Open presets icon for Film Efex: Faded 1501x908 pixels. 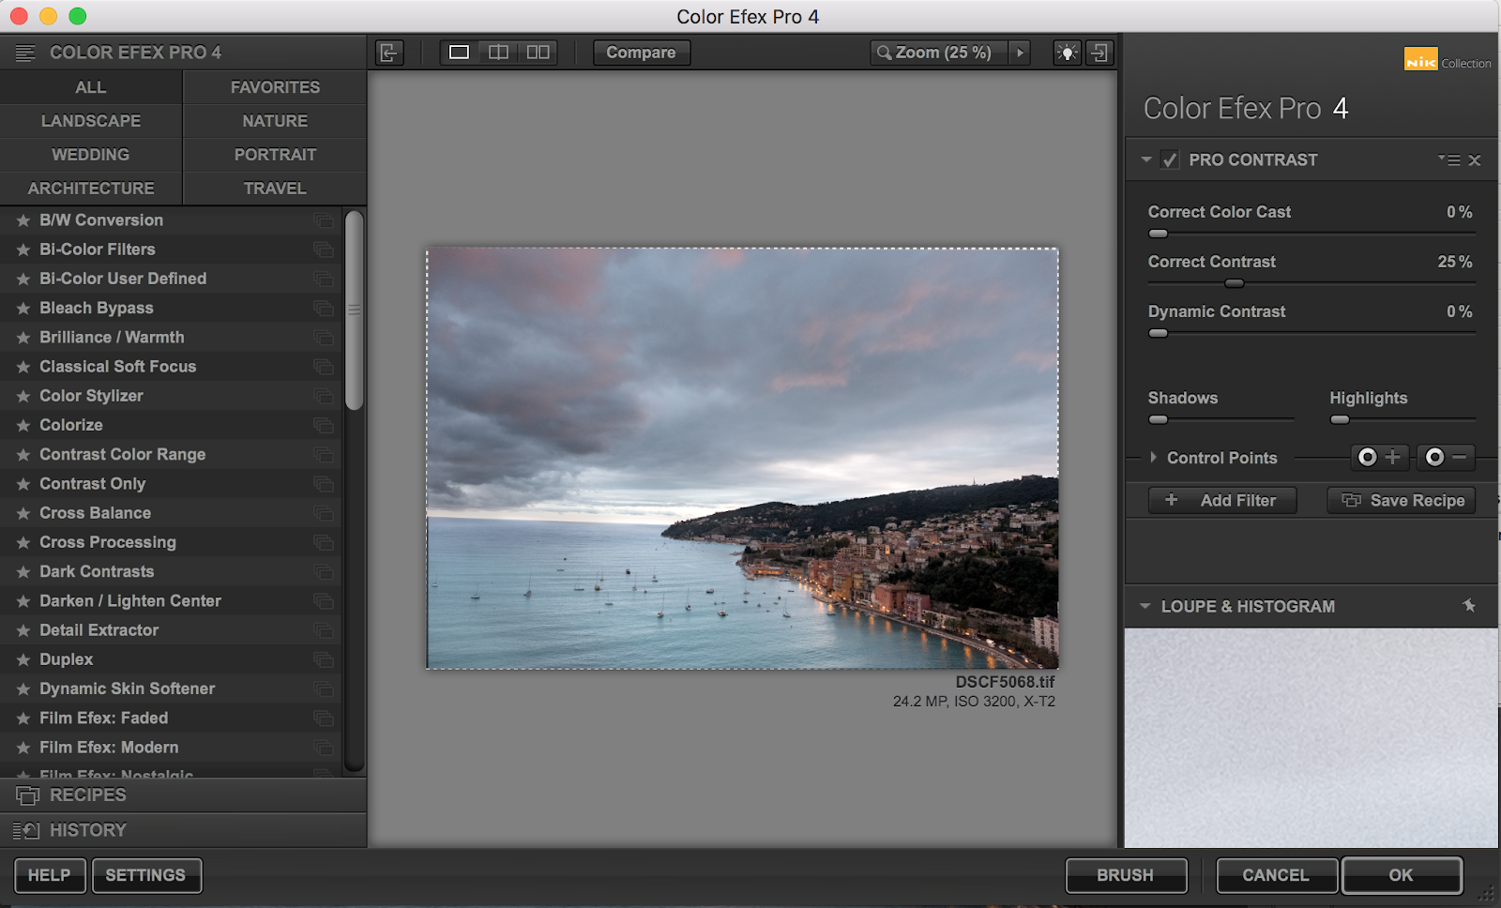324,719
